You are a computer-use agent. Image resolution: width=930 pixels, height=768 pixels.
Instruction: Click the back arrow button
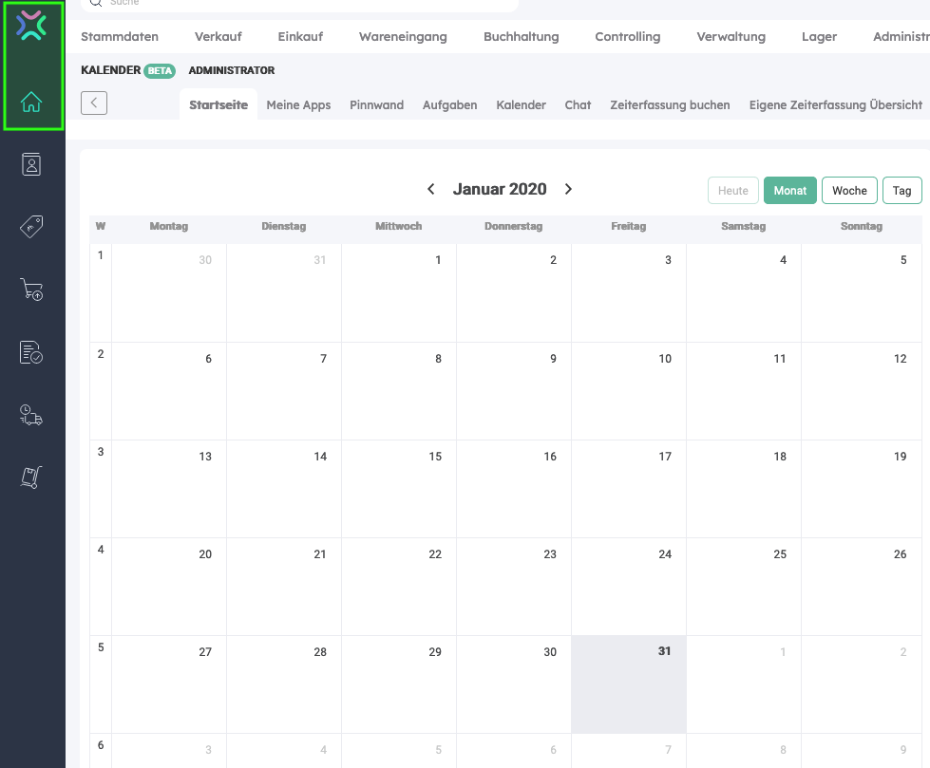pyautogui.click(x=94, y=103)
